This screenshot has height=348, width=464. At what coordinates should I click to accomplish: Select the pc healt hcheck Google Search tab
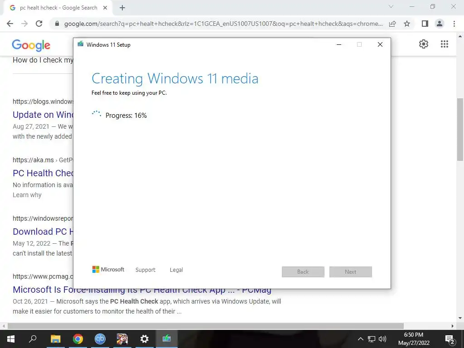(58, 8)
